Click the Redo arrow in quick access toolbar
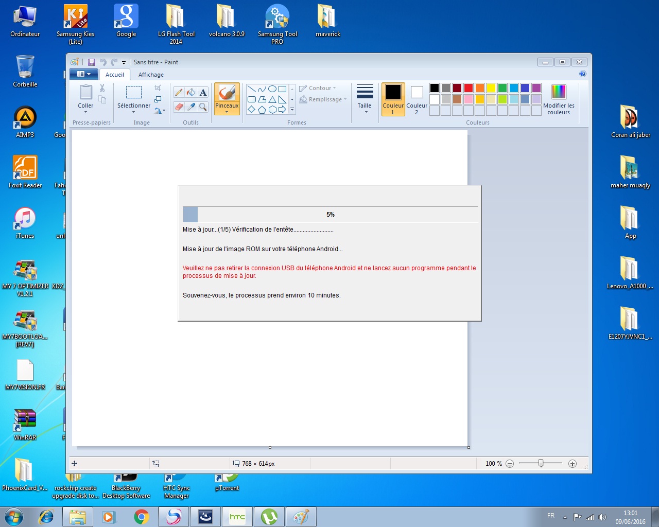The width and height of the screenshot is (659, 527). click(x=114, y=62)
